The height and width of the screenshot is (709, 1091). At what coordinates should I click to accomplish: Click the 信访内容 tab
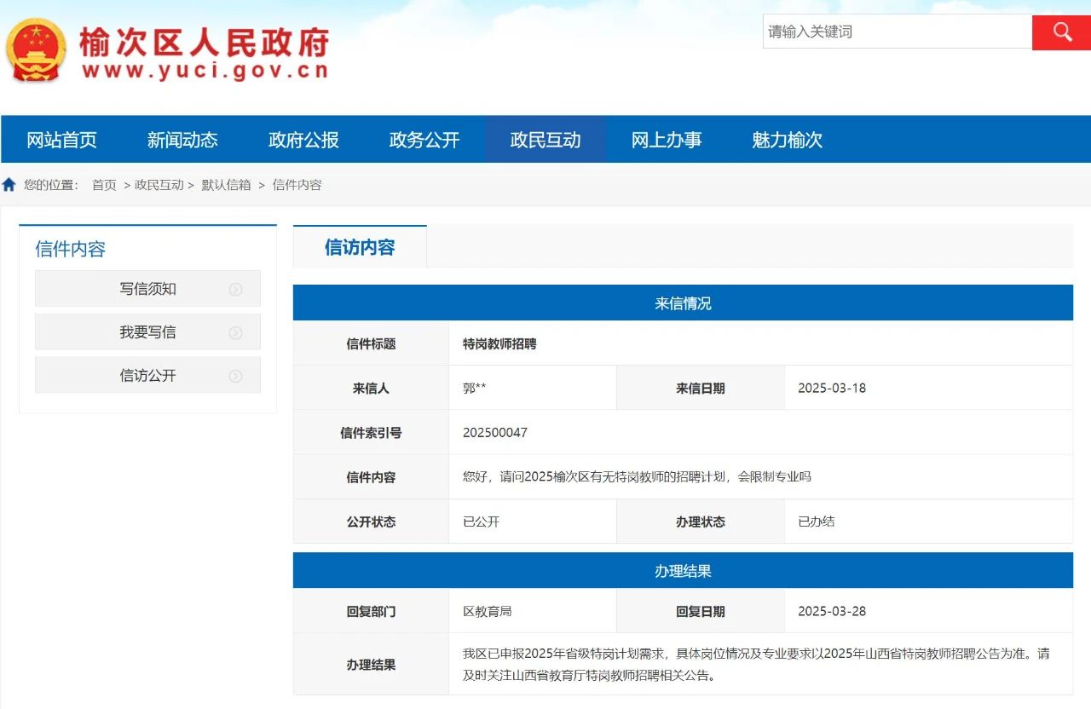[360, 247]
